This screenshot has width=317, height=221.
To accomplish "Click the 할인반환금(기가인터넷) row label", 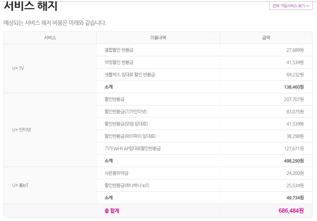I will [x=126, y=112].
